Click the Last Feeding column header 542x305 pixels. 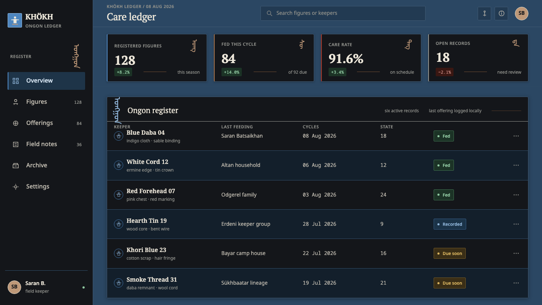(237, 127)
